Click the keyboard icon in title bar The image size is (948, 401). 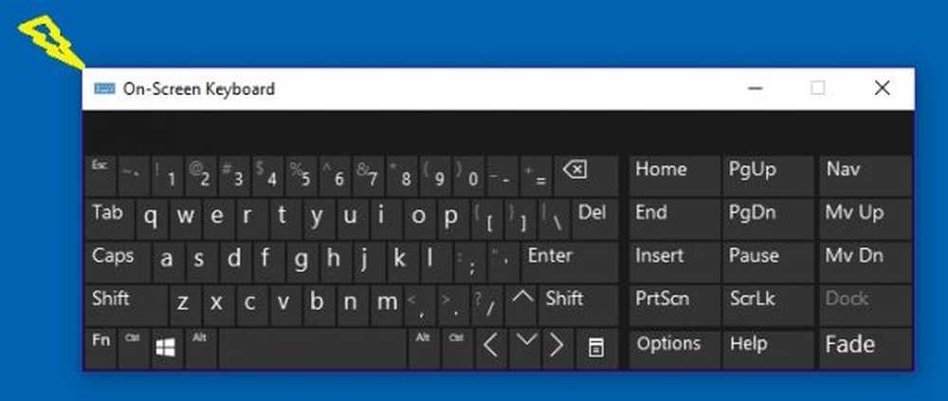(x=103, y=89)
